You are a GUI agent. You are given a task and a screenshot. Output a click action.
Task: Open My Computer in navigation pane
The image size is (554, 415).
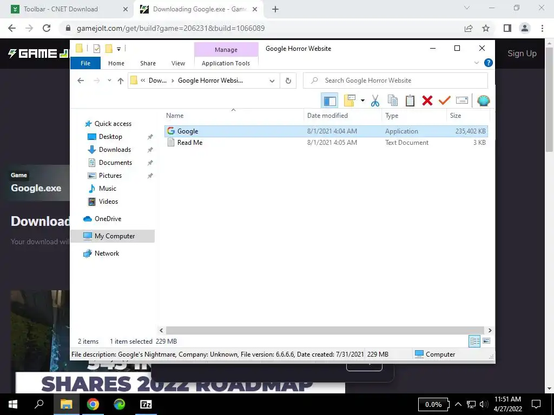pos(113,236)
